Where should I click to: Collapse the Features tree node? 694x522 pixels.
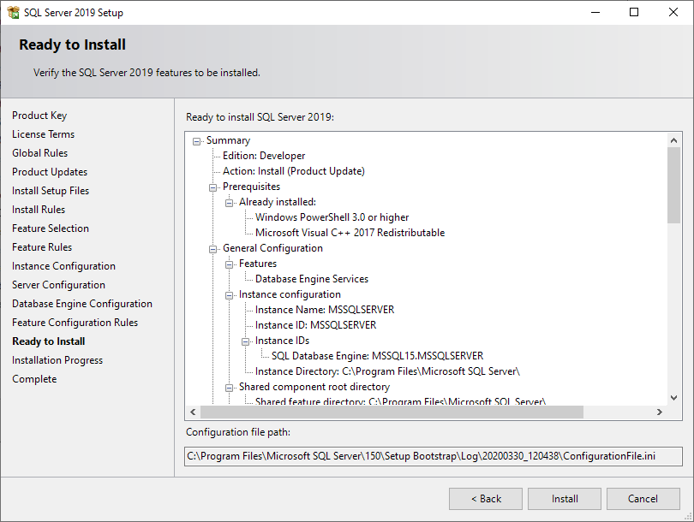point(230,264)
